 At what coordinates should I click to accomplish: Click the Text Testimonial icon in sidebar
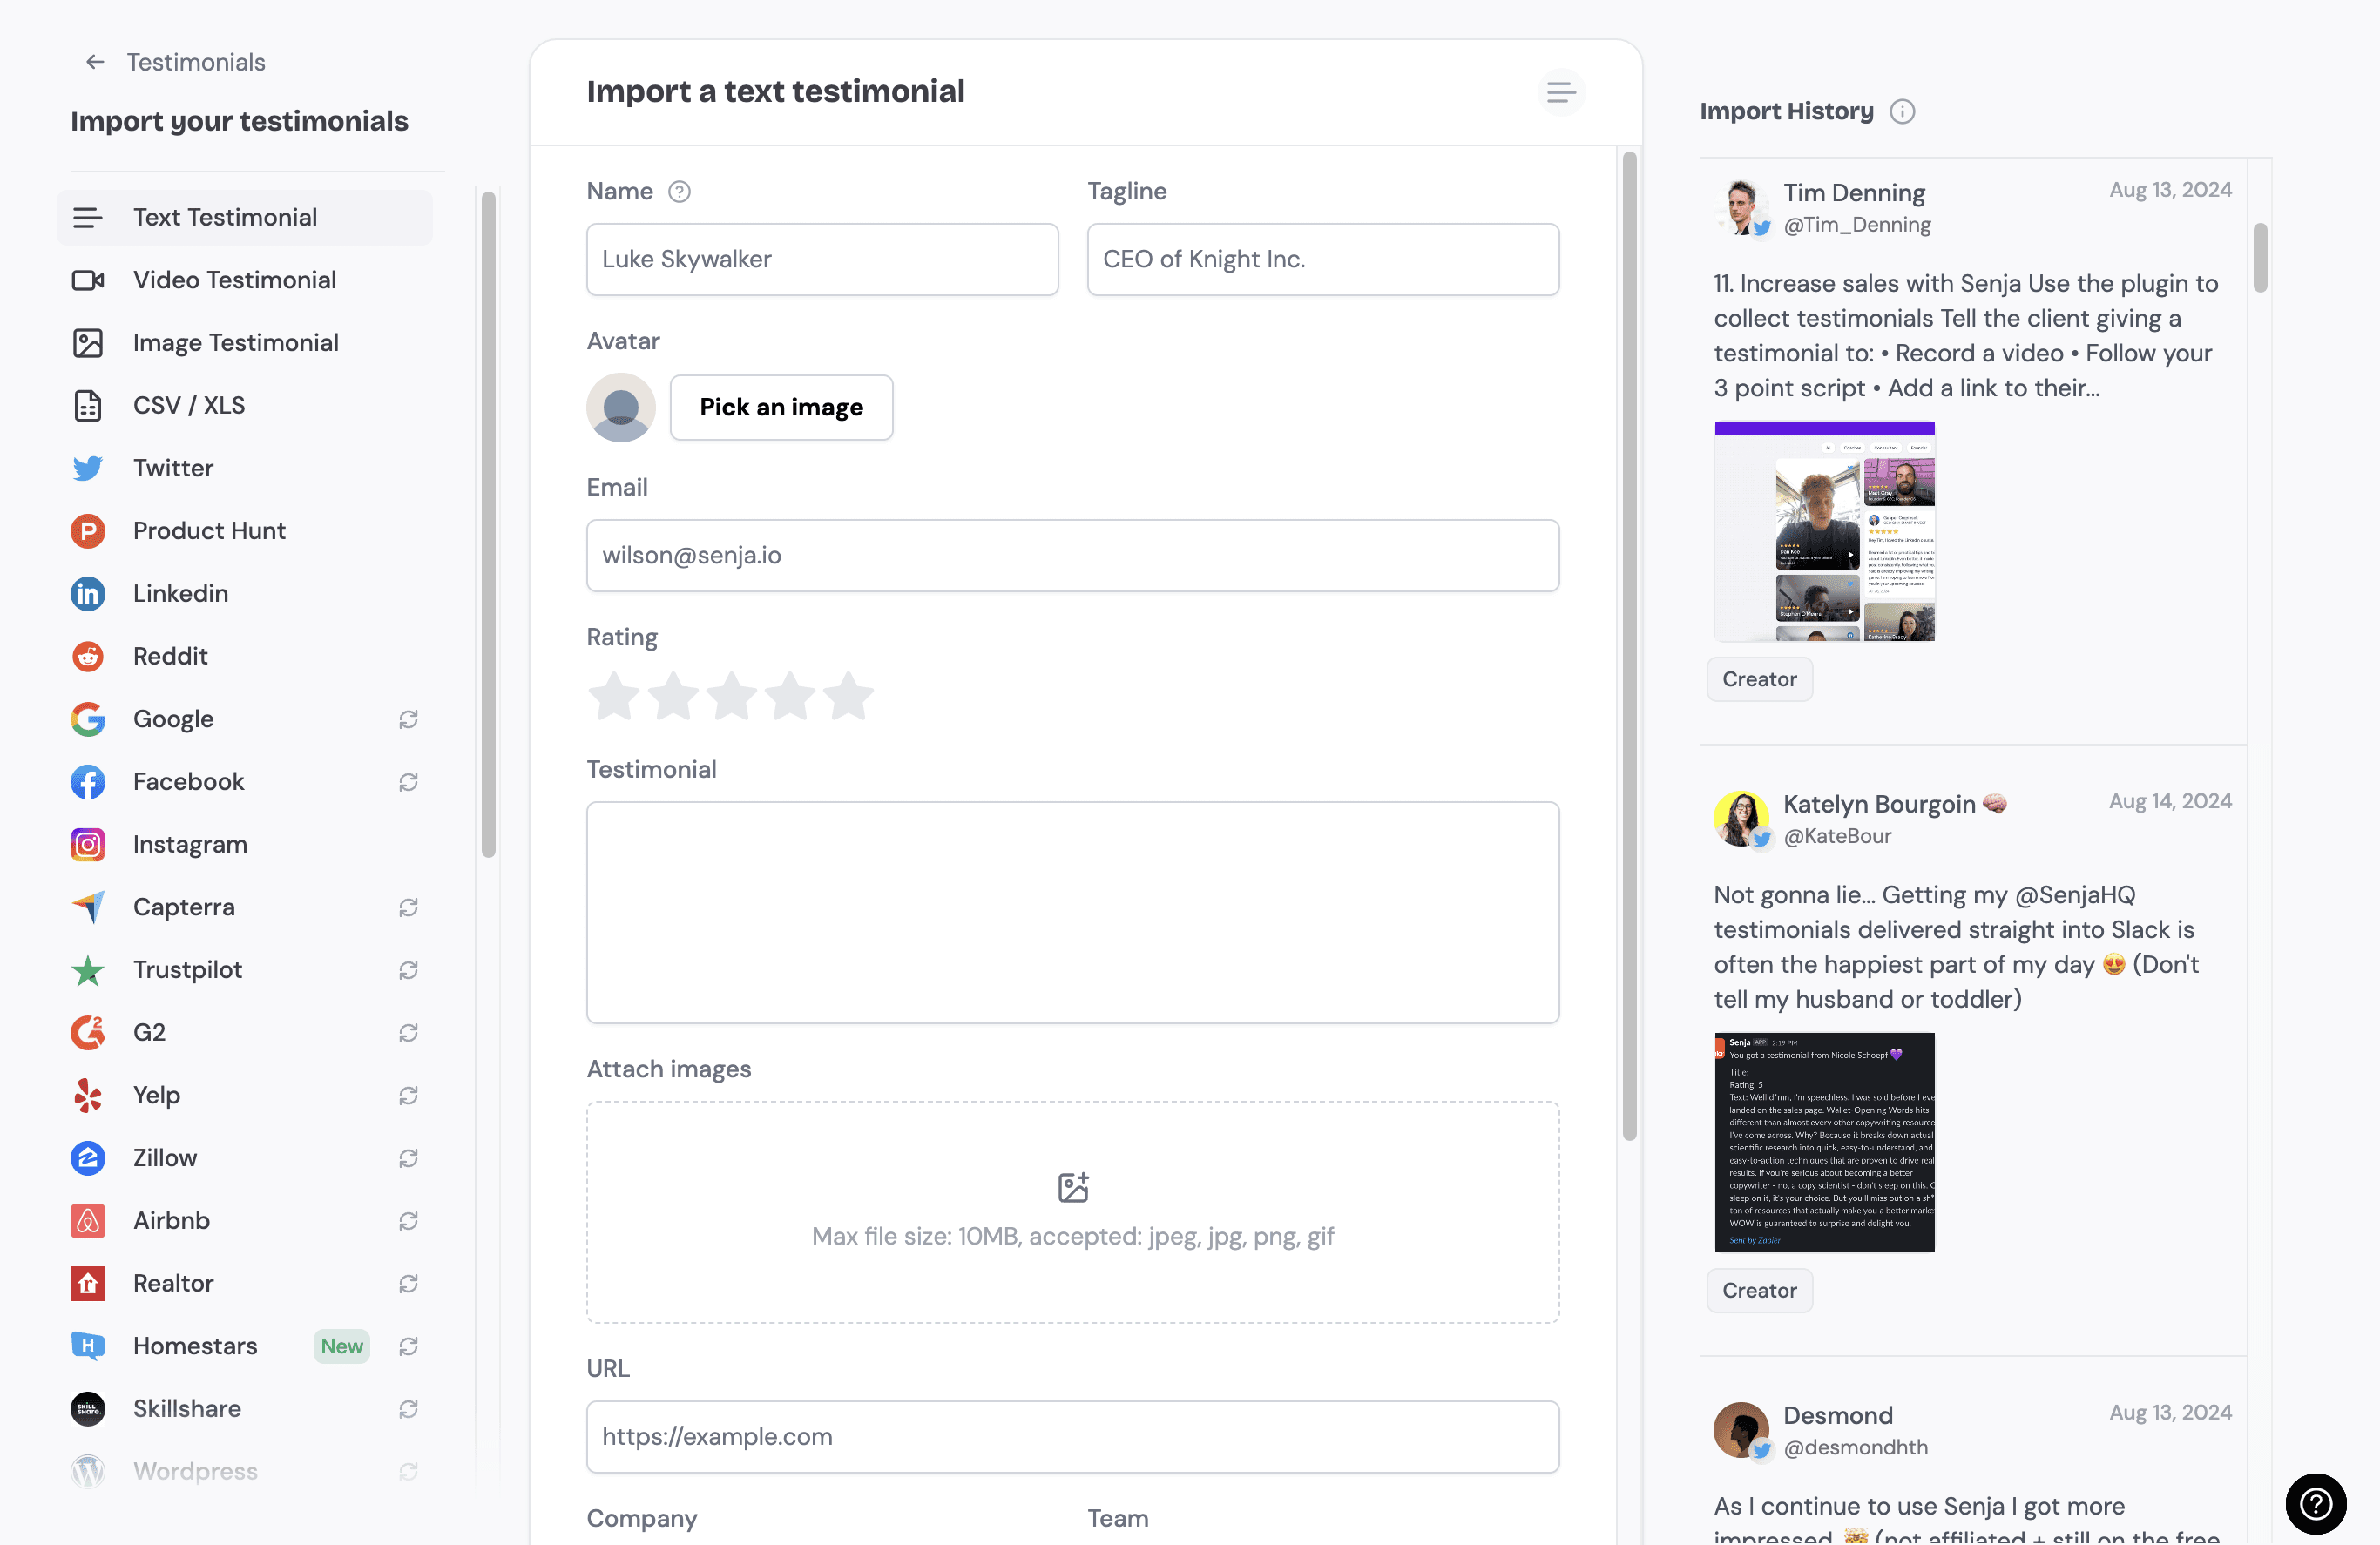[x=89, y=217]
